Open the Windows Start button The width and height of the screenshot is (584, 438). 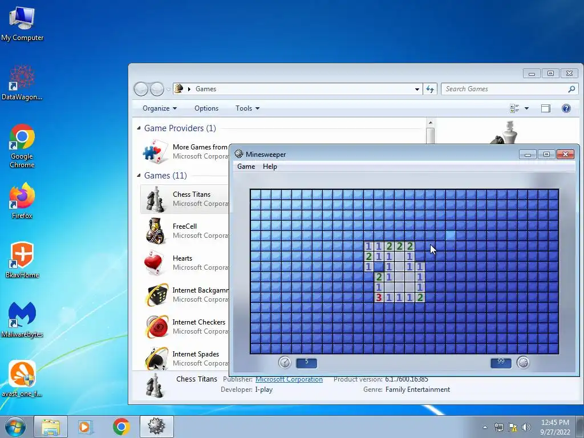(x=15, y=427)
